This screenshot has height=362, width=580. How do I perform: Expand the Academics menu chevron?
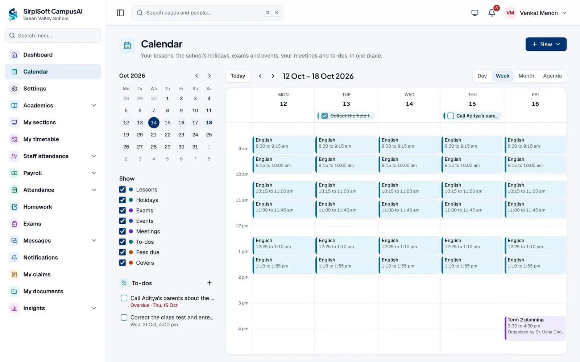(x=94, y=105)
